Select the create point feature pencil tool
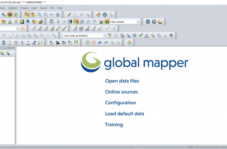The width and height of the screenshot is (227, 149). point(34,29)
